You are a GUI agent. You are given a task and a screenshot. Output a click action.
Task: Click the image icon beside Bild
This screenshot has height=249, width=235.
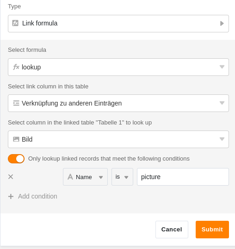click(x=16, y=139)
